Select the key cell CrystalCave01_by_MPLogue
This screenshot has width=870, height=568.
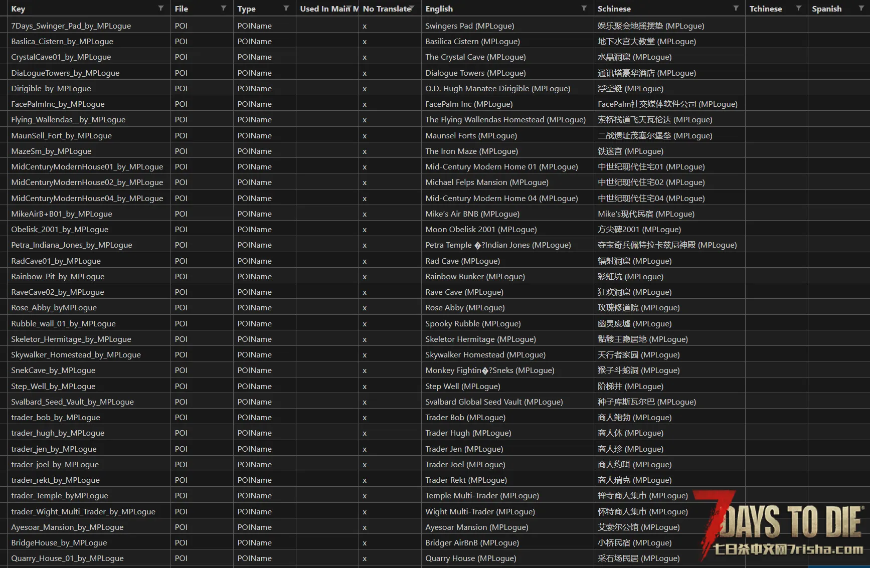pyautogui.click(x=89, y=57)
